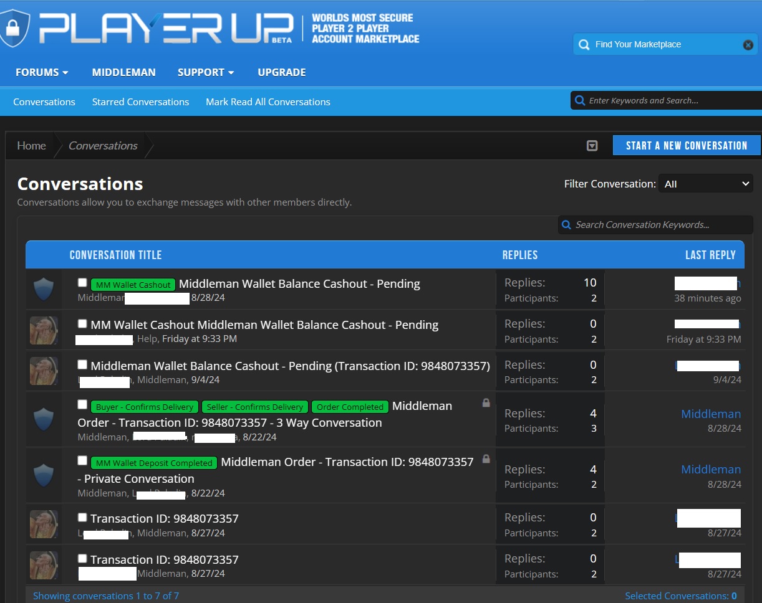Screen dimensions: 762x603
Task: Click the user avatar beside the Help conversation
Action: (x=44, y=331)
